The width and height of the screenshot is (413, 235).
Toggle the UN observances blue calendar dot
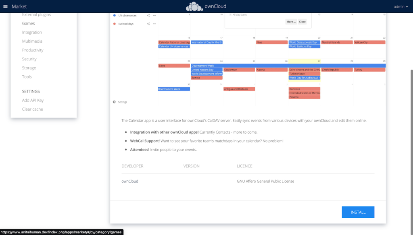[114, 16]
